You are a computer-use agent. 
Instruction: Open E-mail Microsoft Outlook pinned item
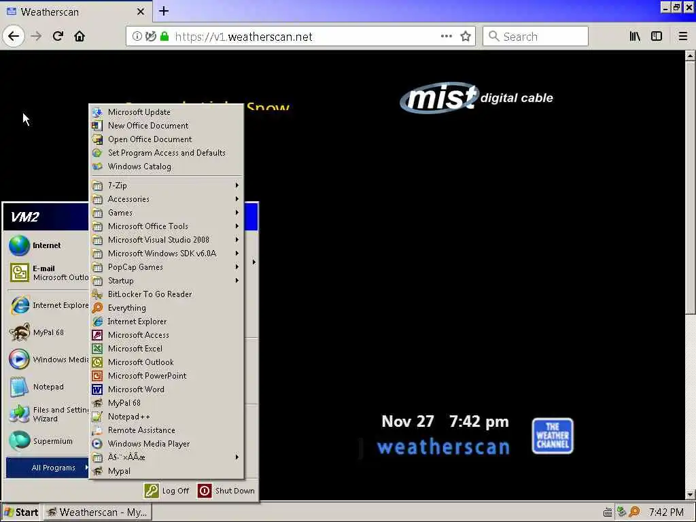(48, 273)
